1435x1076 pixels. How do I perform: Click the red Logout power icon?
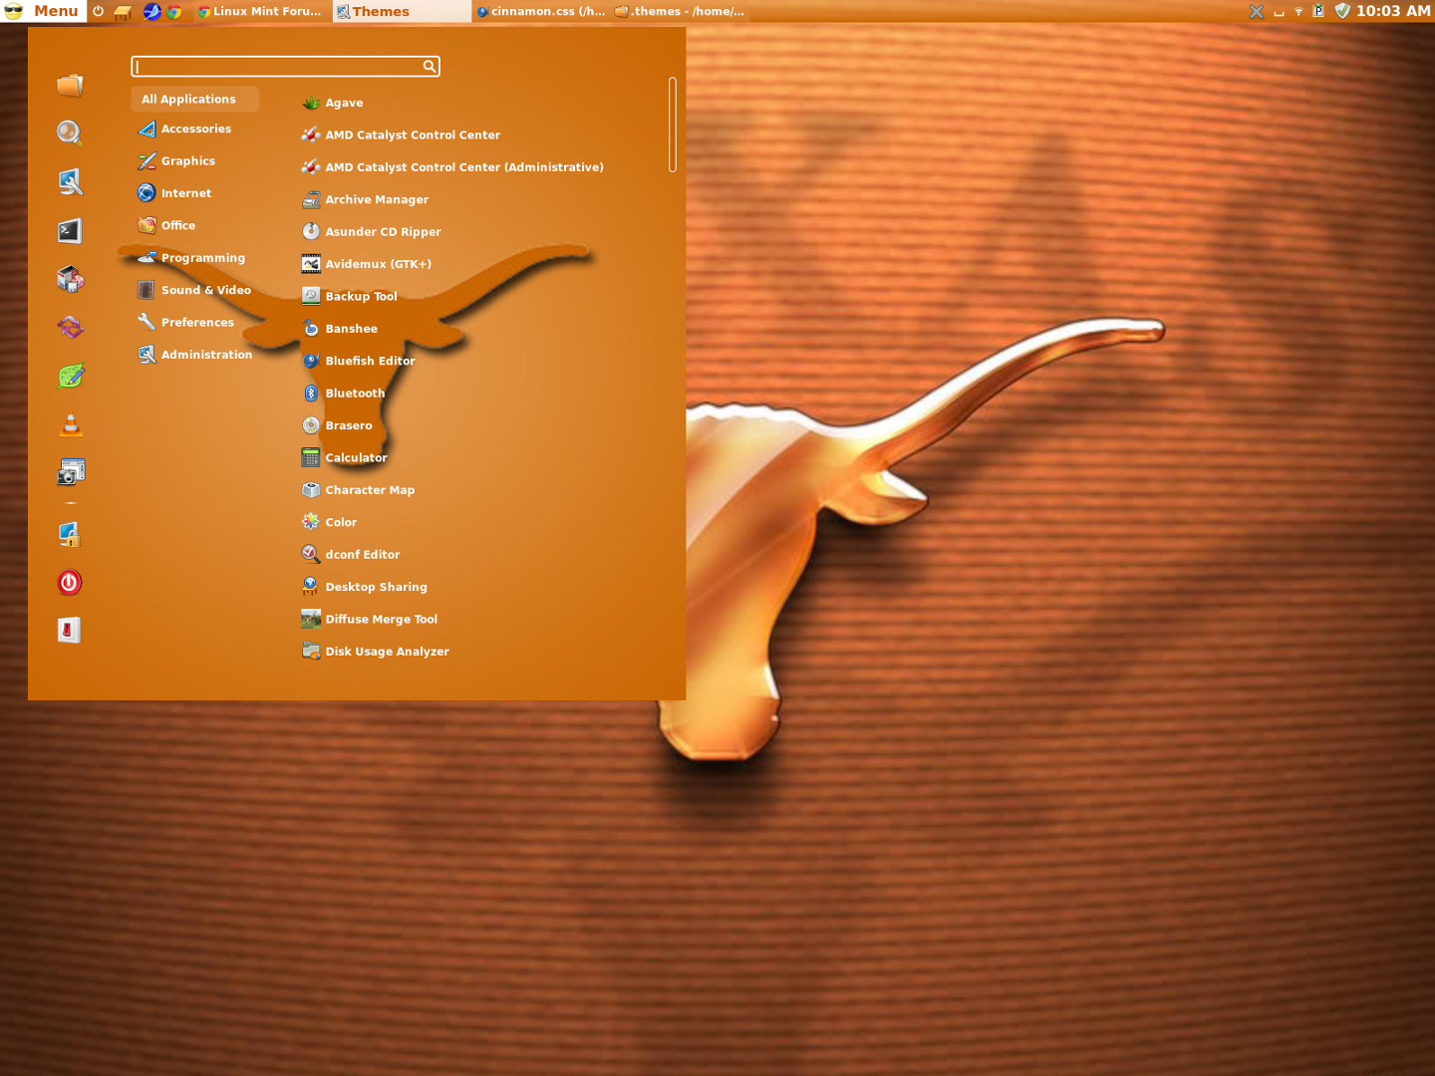tap(70, 582)
